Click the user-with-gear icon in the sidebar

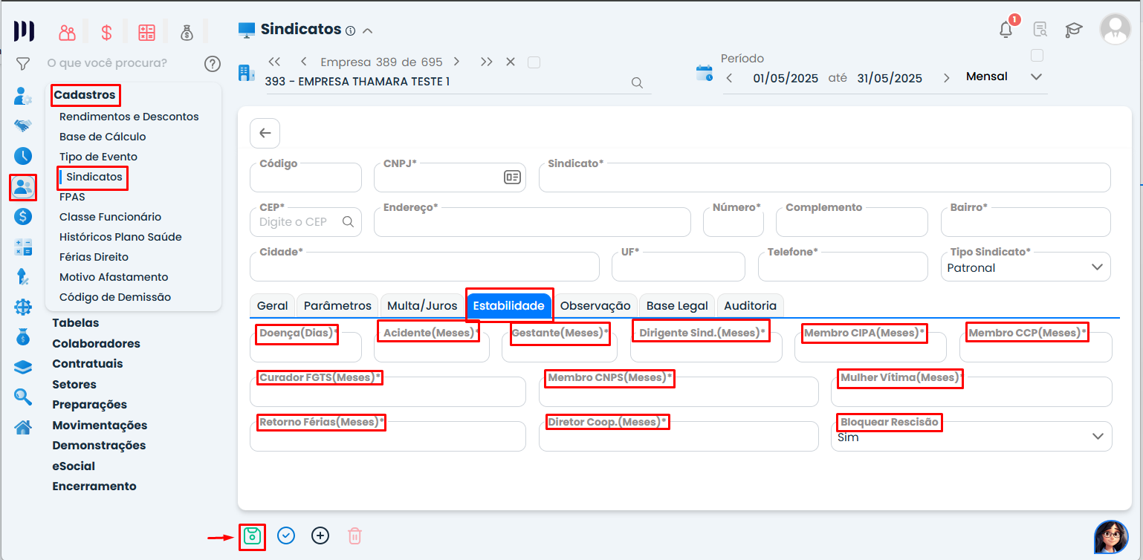tap(23, 96)
